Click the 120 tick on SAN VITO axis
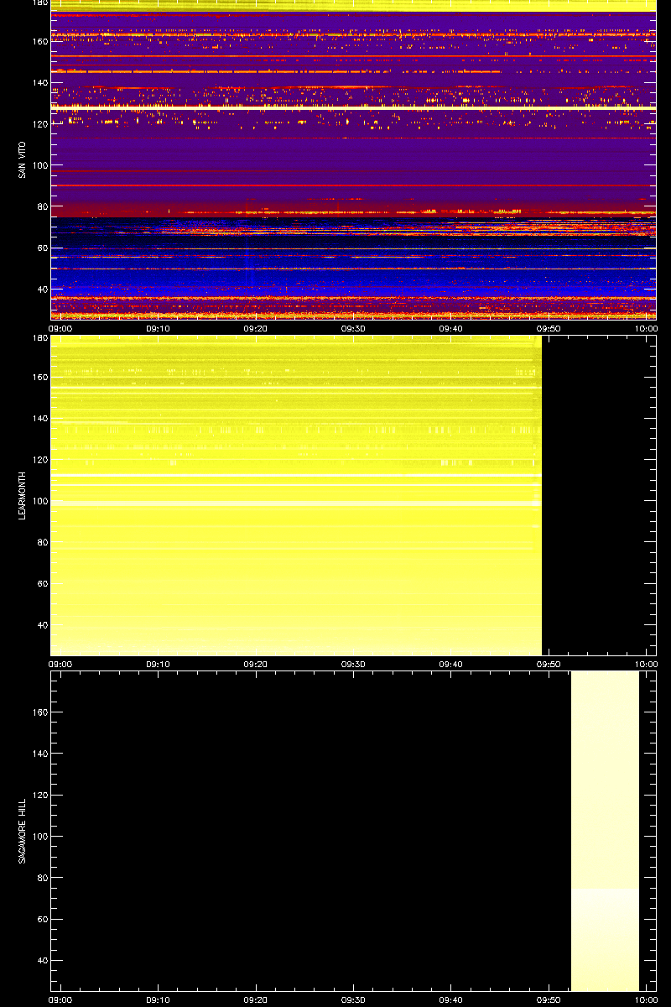The image size is (671, 1007). click(x=41, y=123)
